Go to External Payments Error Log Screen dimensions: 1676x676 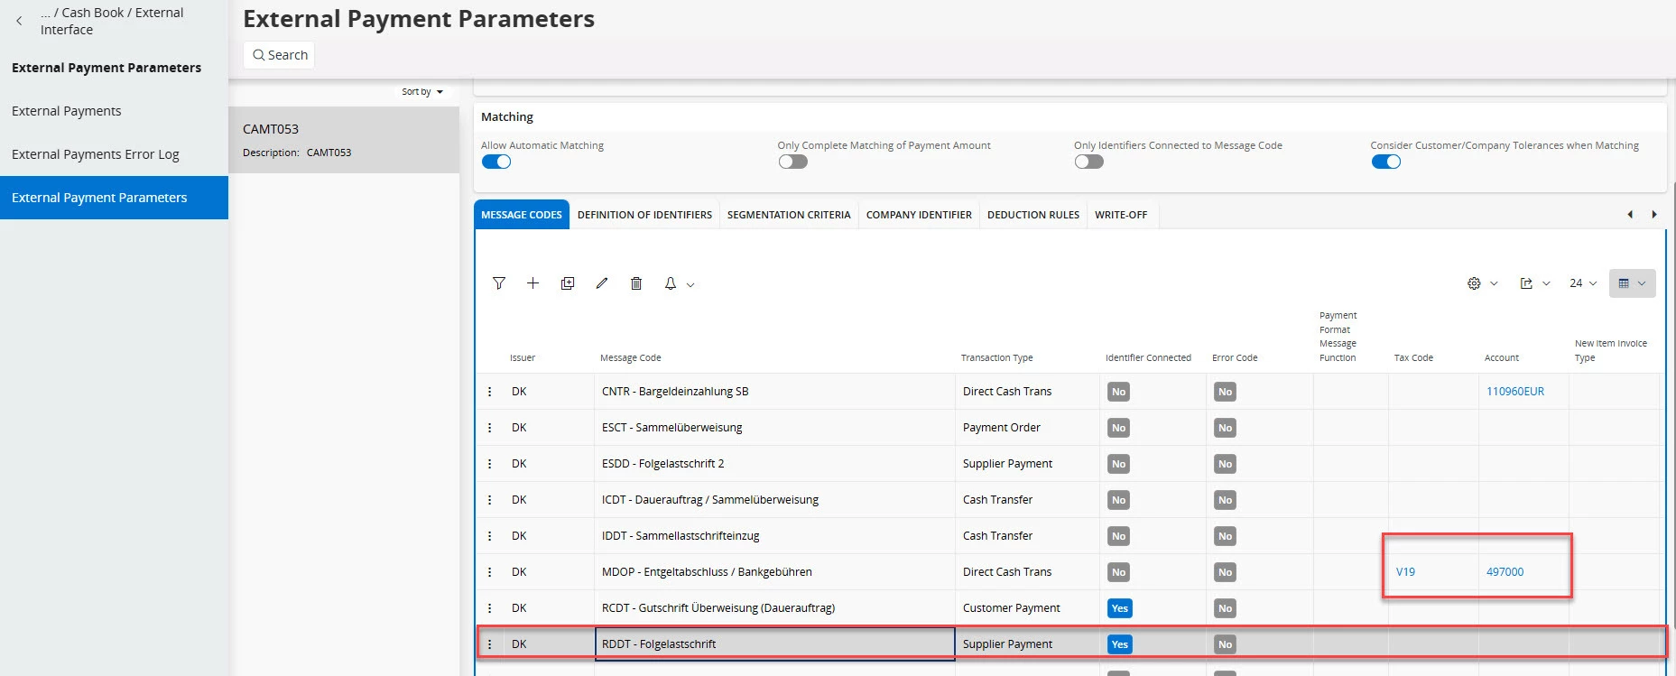(x=96, y=154)
